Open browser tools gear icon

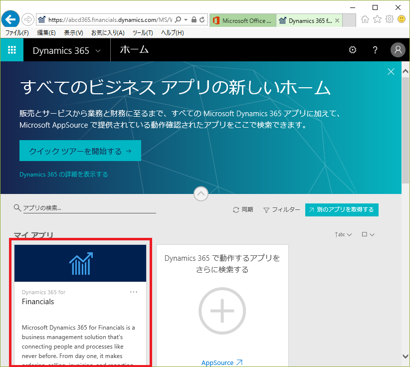390,19
